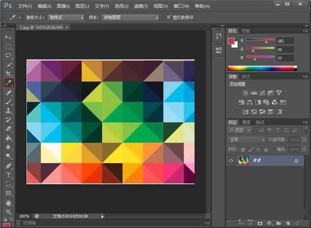Toggle the 显示取样环 checkbox

click(x=168, y=17)
